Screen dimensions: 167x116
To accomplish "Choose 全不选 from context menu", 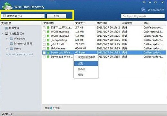I will point(86,69).
